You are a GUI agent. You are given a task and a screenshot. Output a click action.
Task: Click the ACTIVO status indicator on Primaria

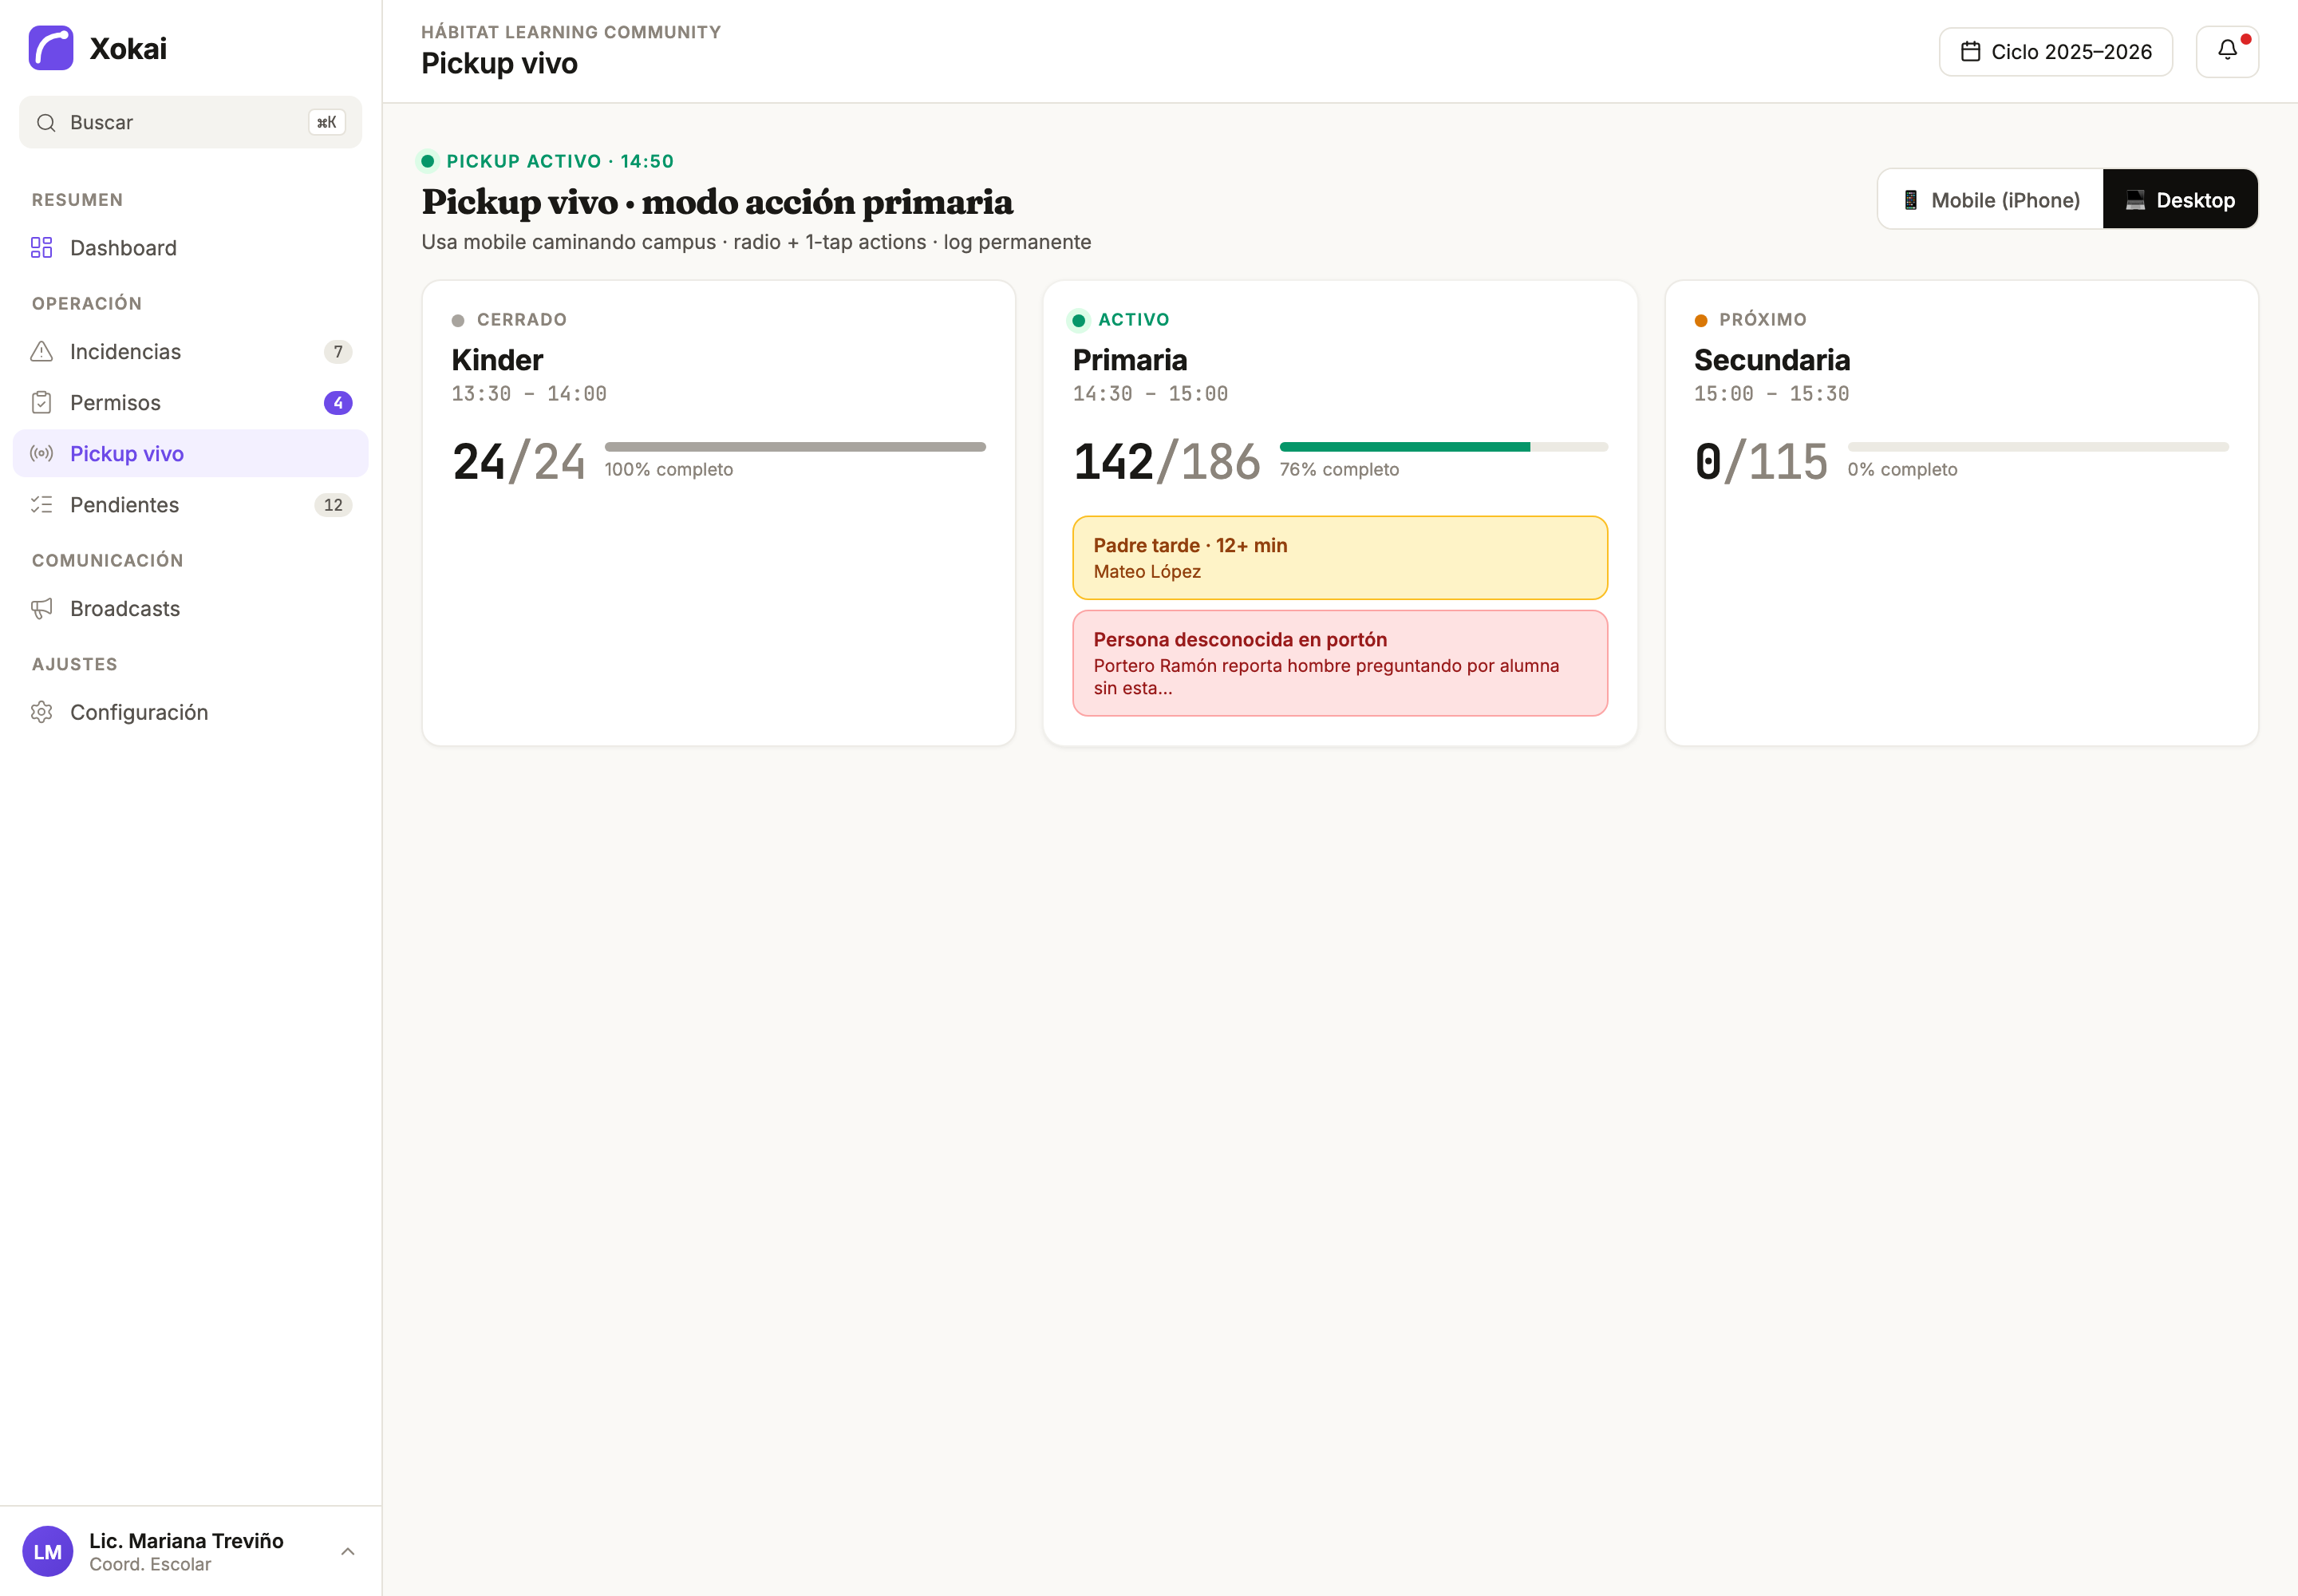[x=1120, y=320]
